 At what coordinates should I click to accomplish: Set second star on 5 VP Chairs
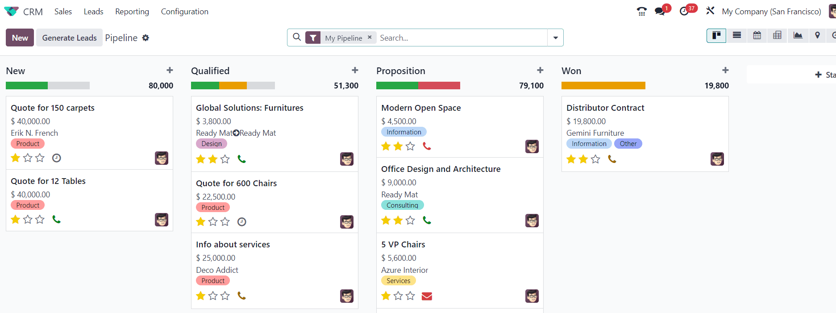[398, 296]
